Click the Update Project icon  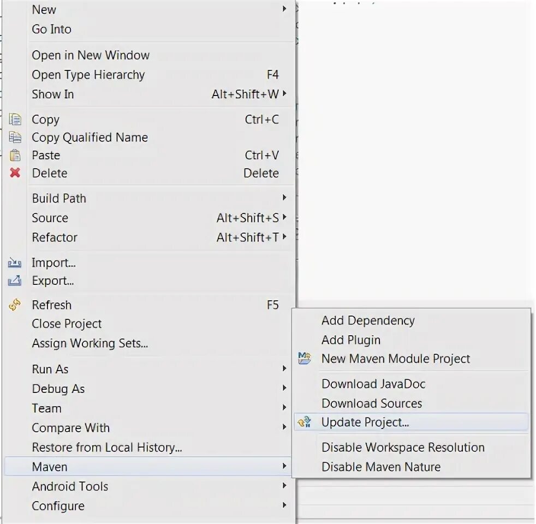coord(304,422)
